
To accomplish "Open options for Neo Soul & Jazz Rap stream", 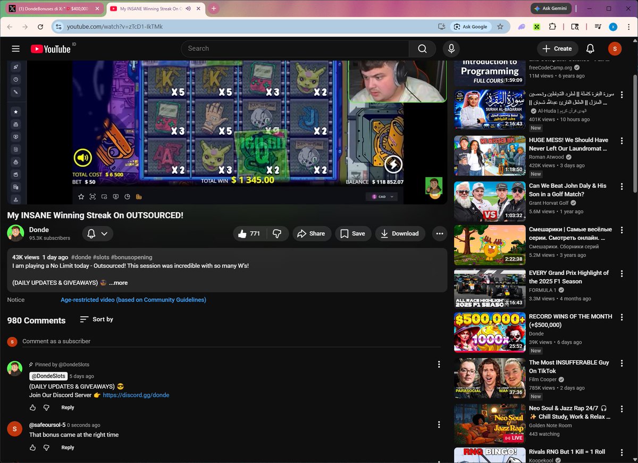I will (621, 409).
